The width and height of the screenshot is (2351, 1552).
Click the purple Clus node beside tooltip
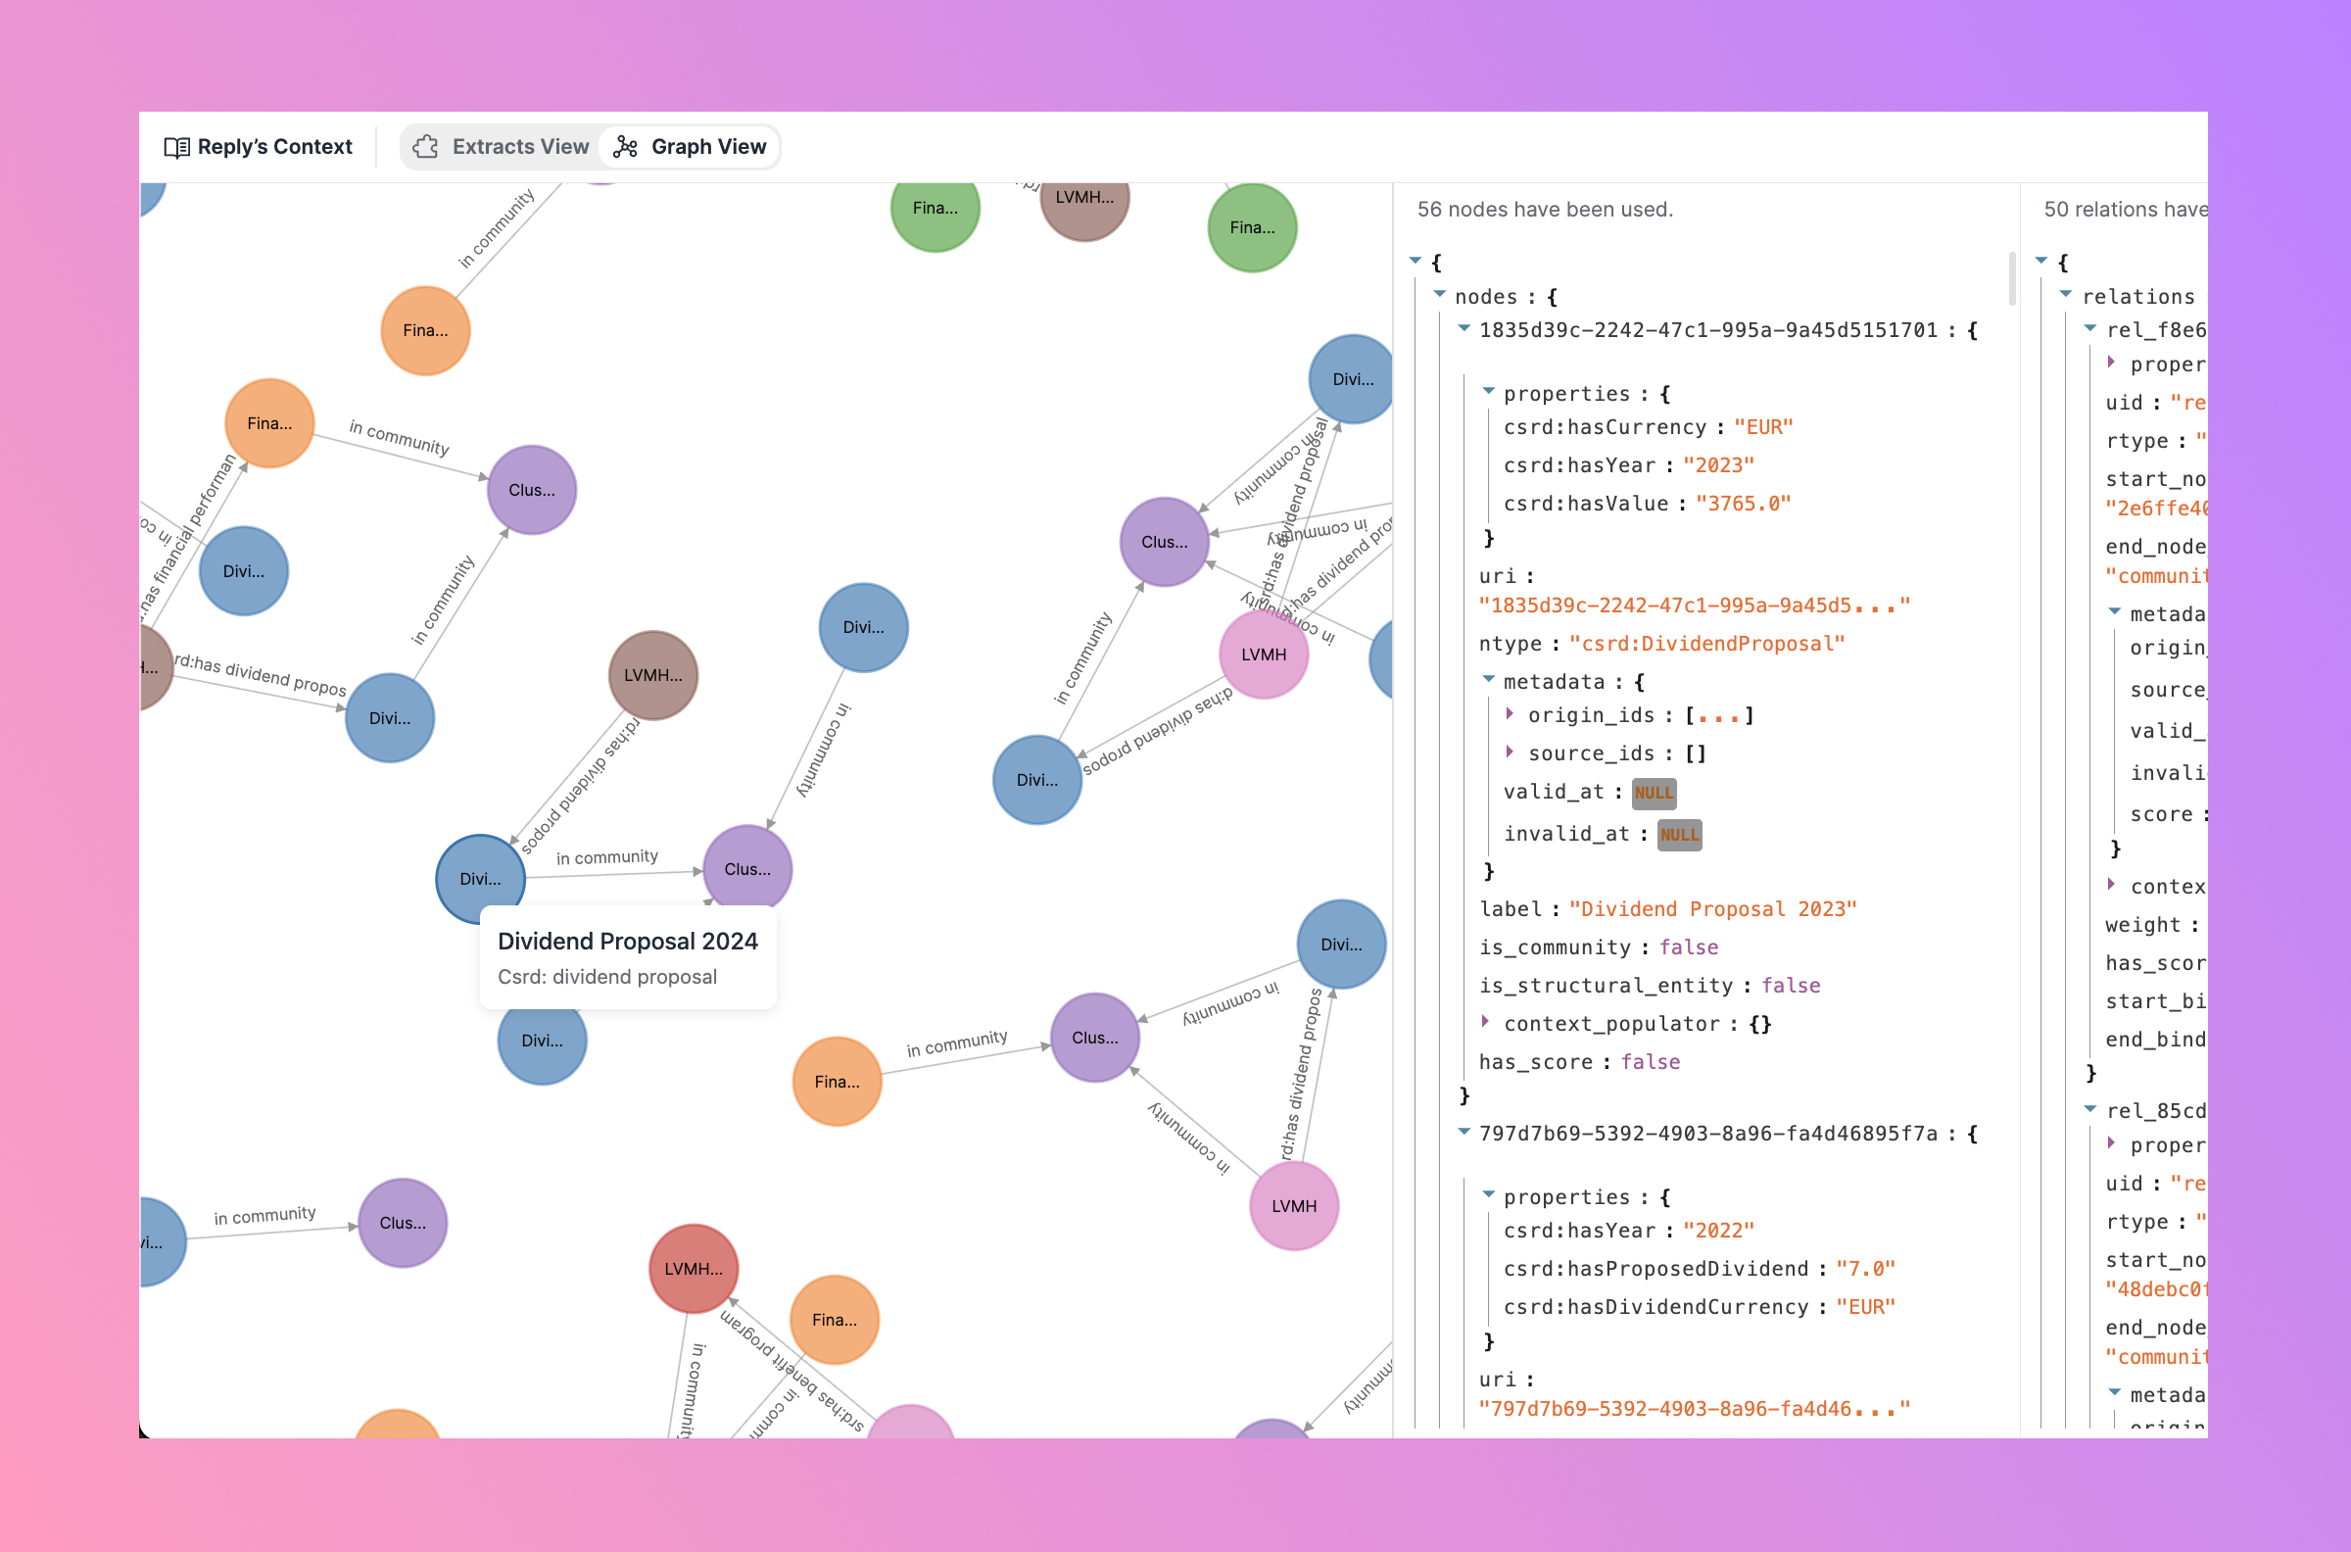747,869
